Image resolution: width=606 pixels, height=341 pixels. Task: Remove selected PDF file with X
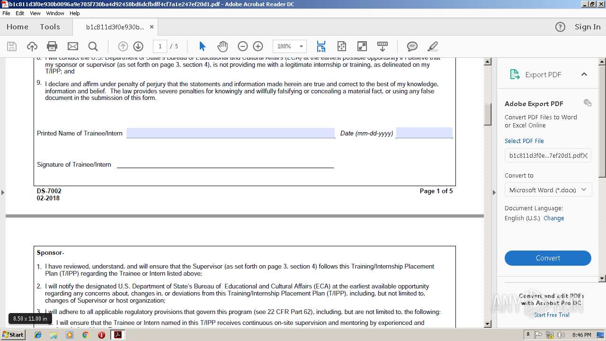pos(585,155)
